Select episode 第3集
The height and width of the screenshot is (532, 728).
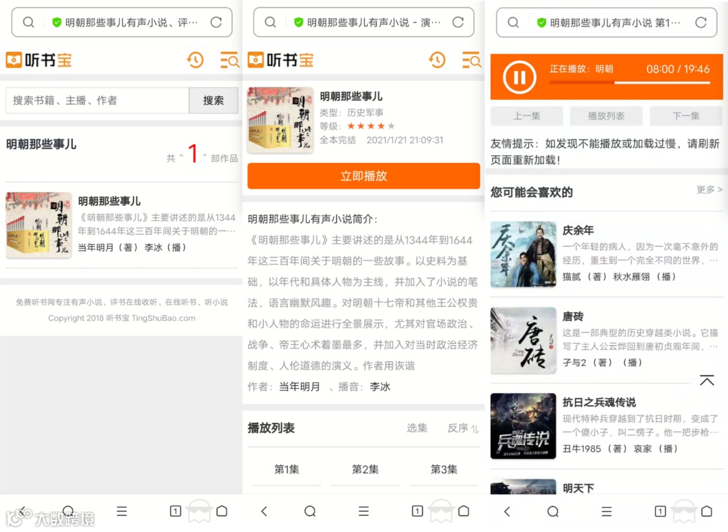444,469
